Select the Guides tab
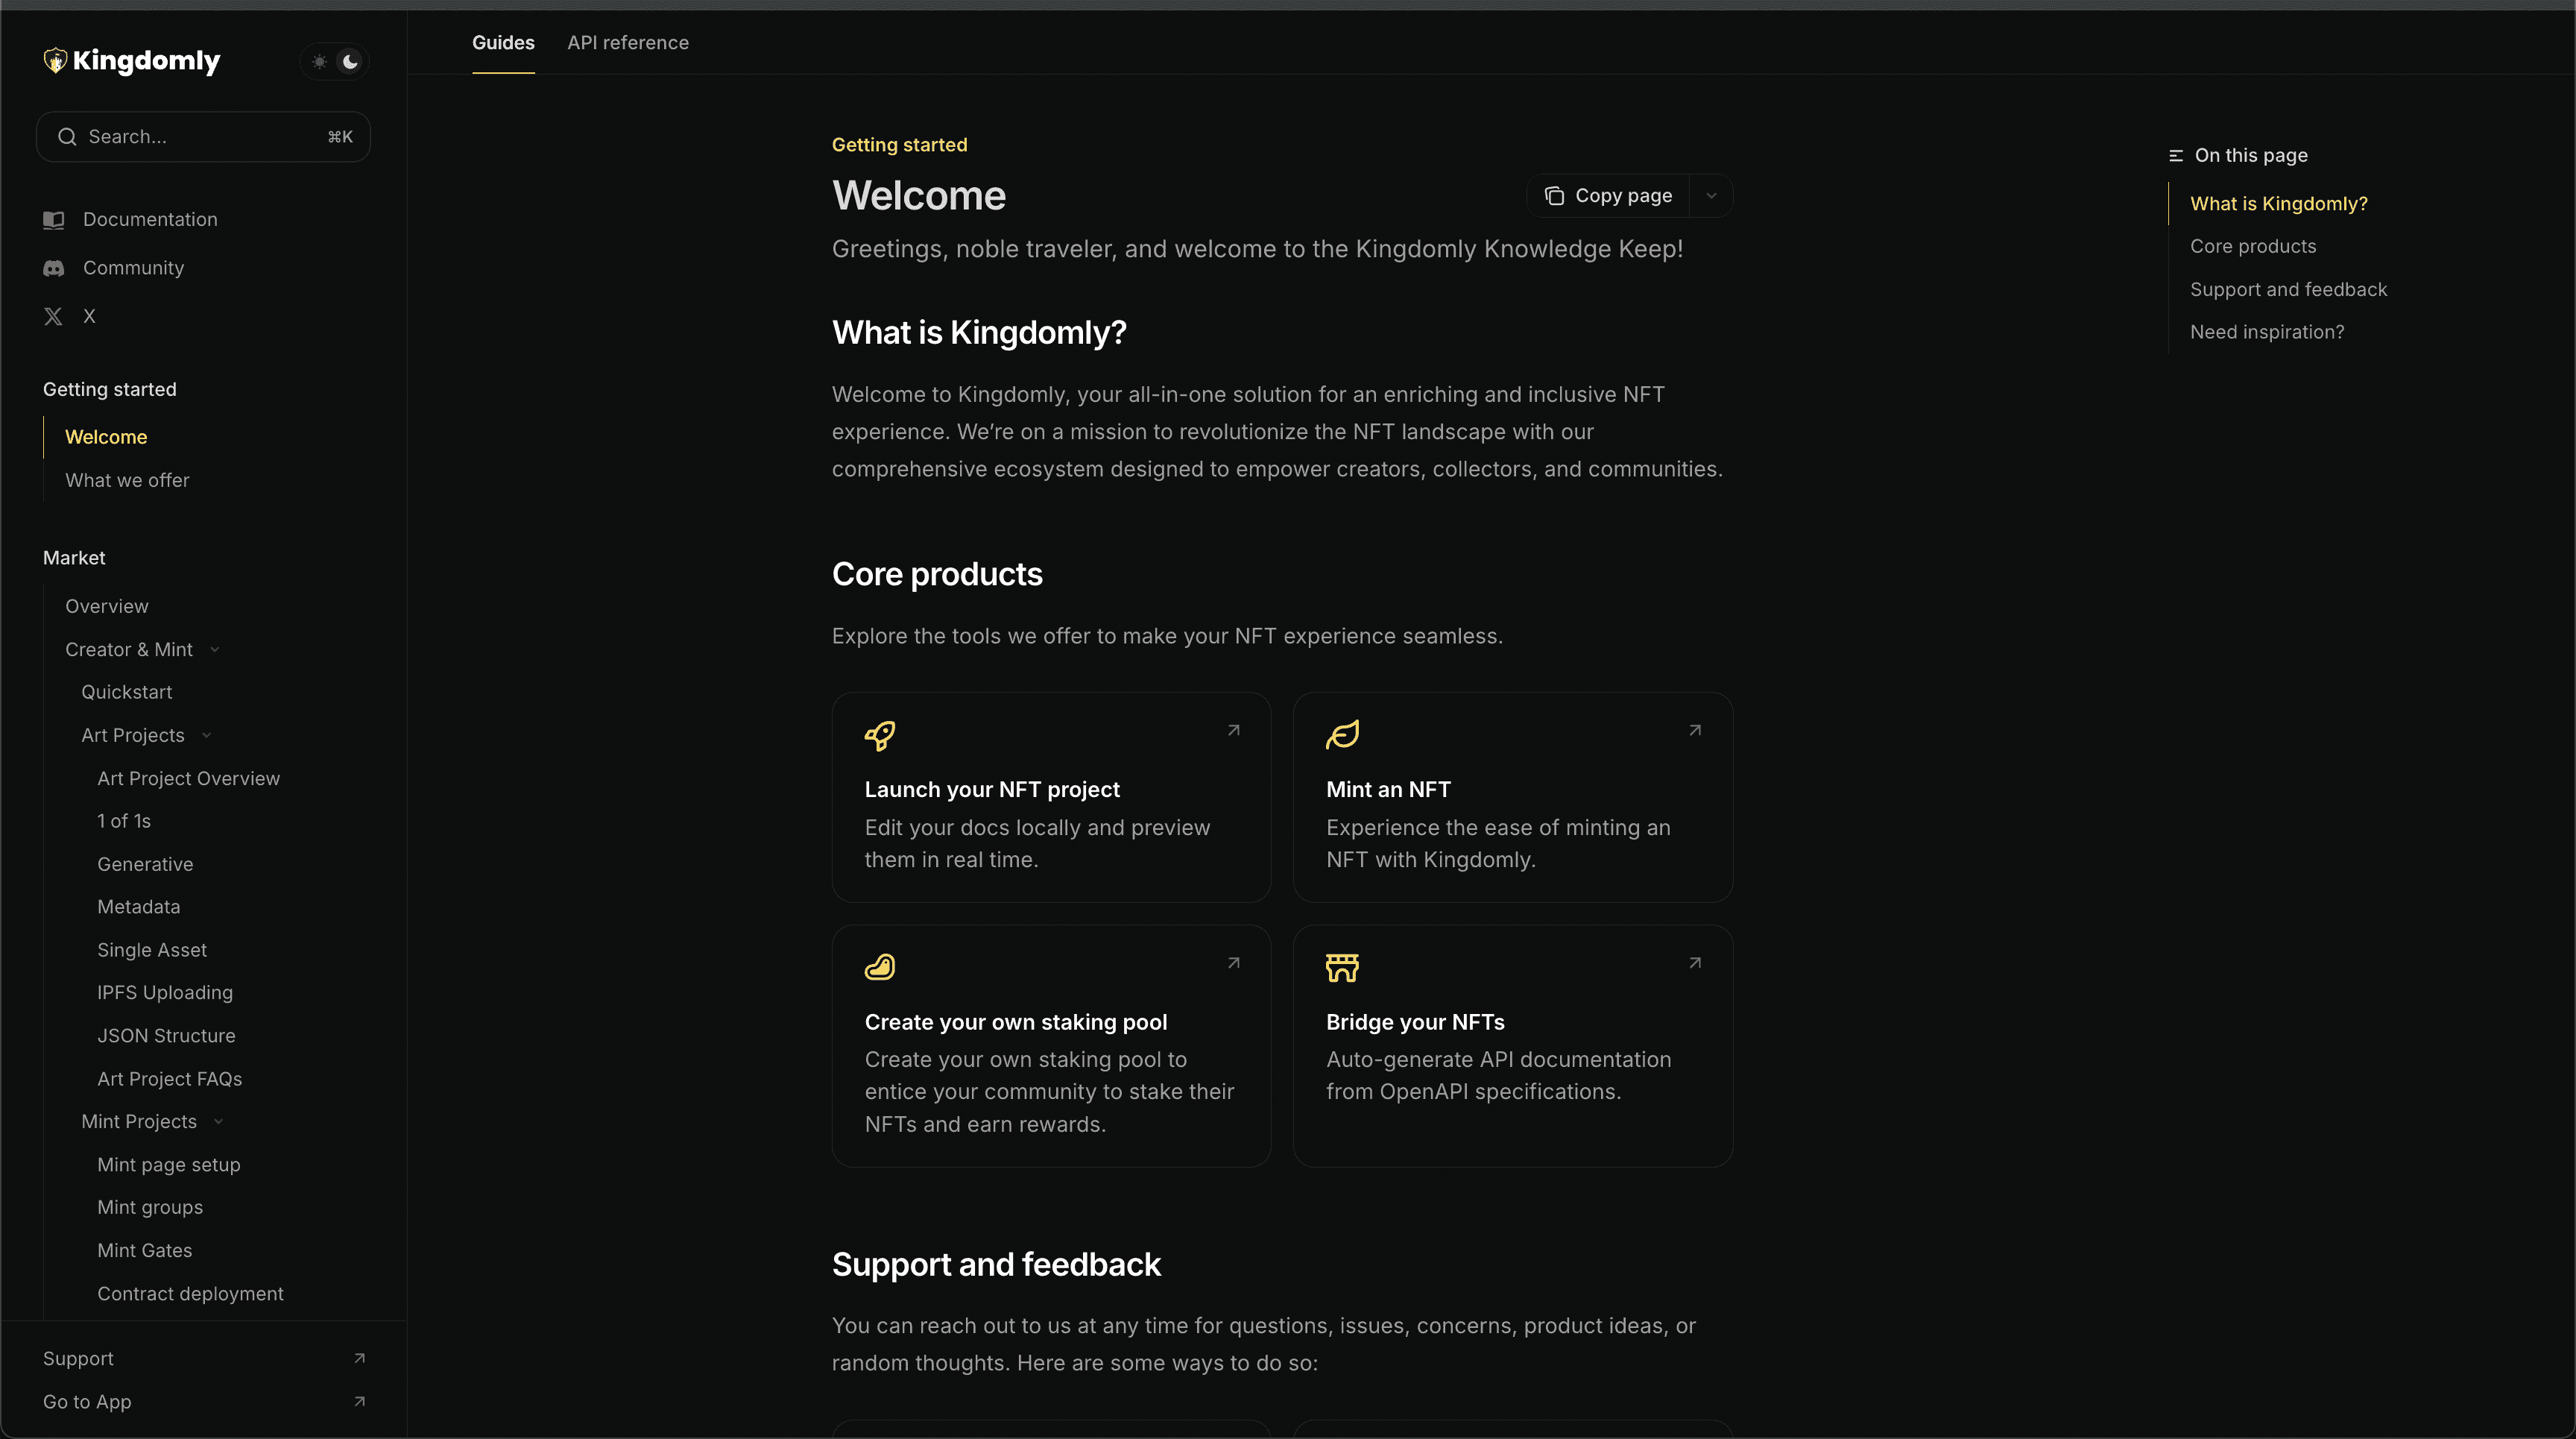Image resolution: width=2576 pixels, height=1439 pixels. 503,43
